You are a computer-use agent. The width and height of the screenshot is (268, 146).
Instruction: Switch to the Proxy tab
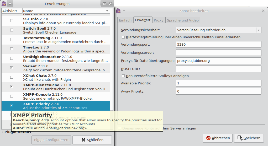click(x=159, y=20)
